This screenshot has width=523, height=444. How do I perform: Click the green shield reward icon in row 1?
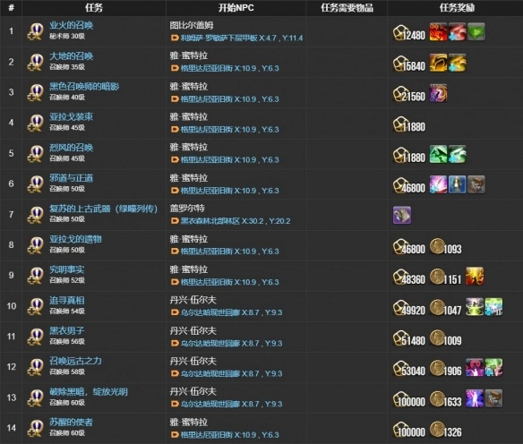tap(476, 32)
